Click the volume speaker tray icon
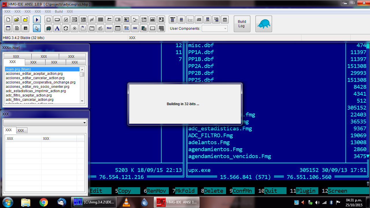 pyautogui.click(x=317, y=203)
